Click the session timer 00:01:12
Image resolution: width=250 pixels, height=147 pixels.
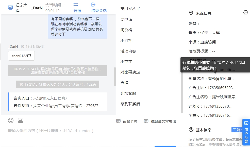[x=53, y=11]
